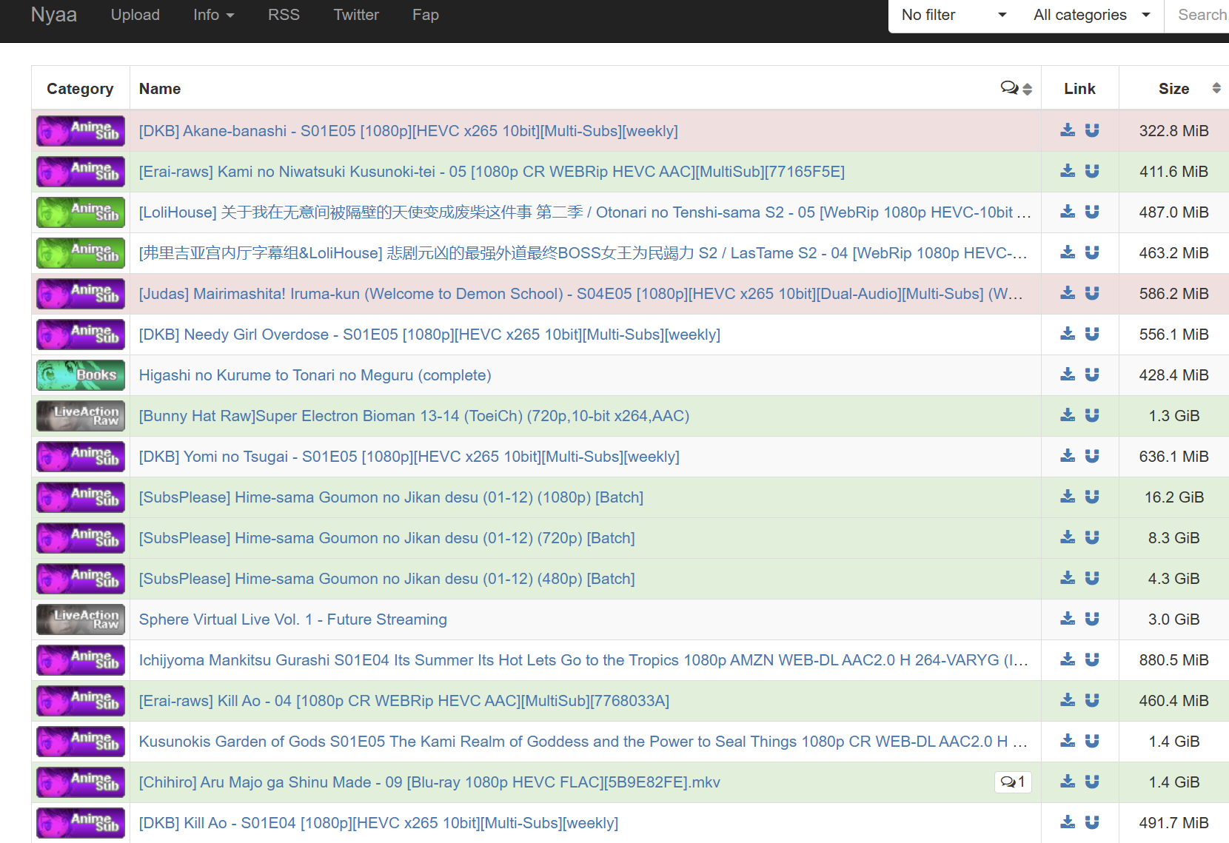1229x843 pixels.
Task: Select the 3.0 GiB size cell
Action: click(1174, 619)
